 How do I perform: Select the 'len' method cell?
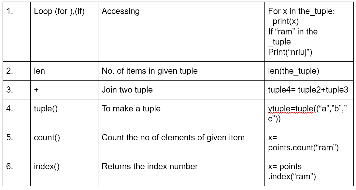pyautogui.click(x=64, y=71)
